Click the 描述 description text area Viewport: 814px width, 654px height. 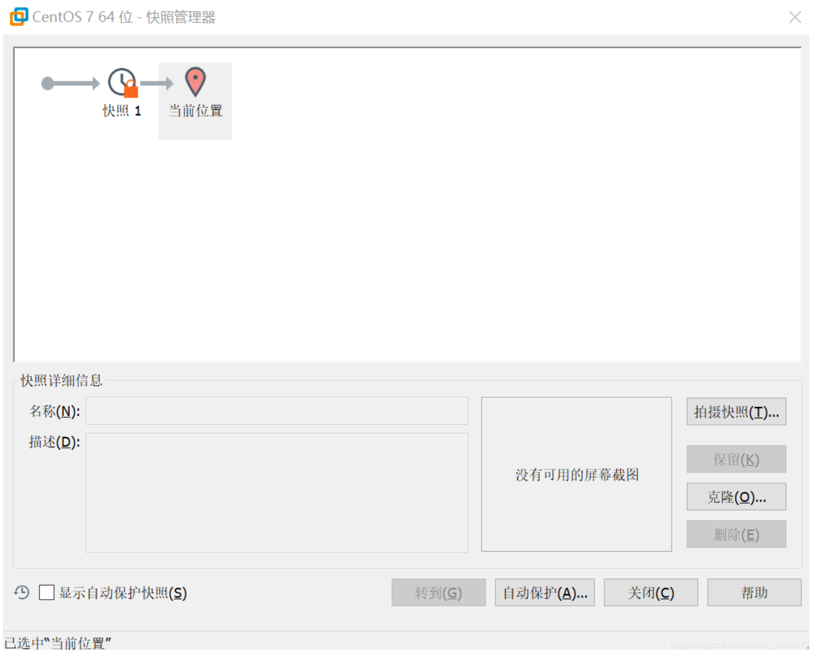pos(277,492)
